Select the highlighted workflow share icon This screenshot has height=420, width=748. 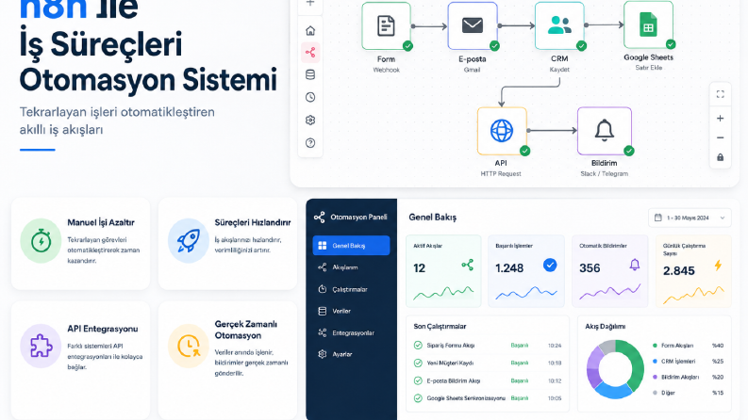(x=310, y=53)
